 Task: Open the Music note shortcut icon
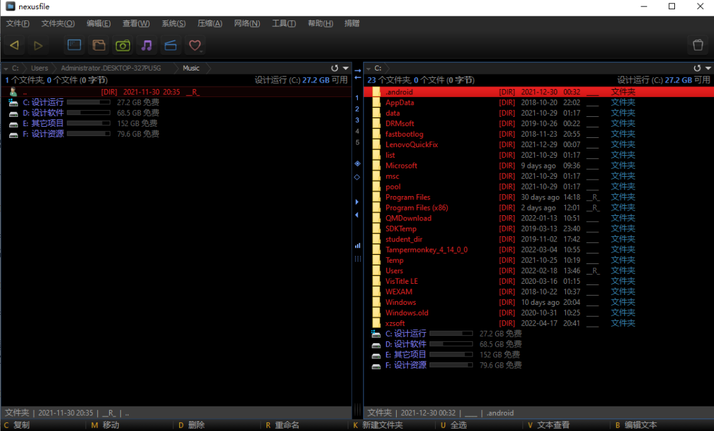point(147,46)
